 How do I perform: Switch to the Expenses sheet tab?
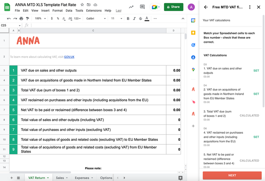(x=82, y=178)
